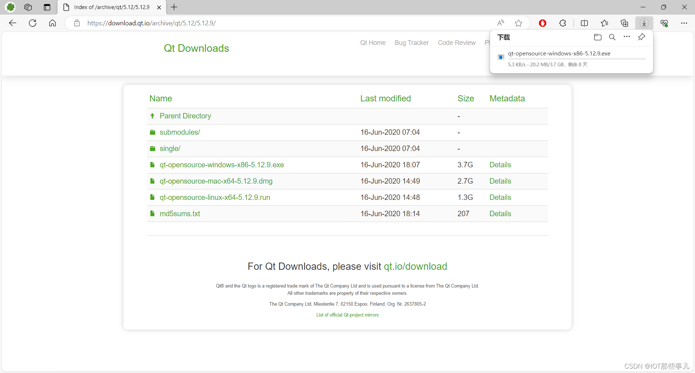Go to browser home page icon
The width and height of the screenshot is (695, 373).
52,23
